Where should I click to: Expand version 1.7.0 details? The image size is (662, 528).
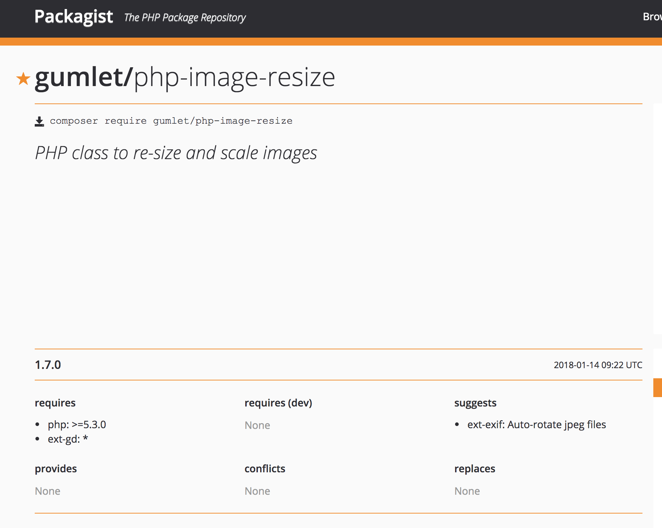coord(48,365)
